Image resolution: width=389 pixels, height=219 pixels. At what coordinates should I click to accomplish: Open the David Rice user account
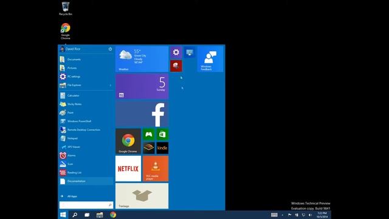click(70, 49)
